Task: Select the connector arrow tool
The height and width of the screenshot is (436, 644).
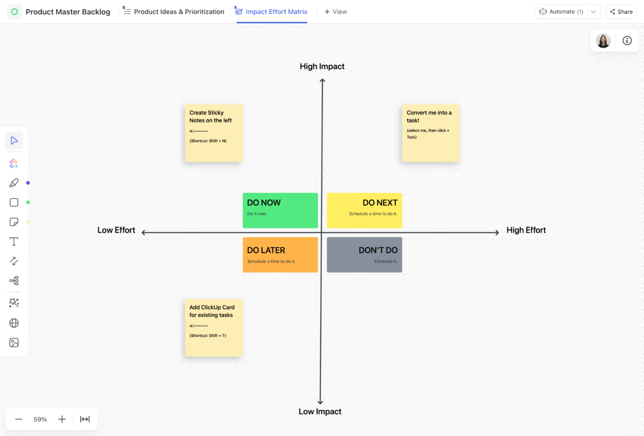Action: pos(14,261)
